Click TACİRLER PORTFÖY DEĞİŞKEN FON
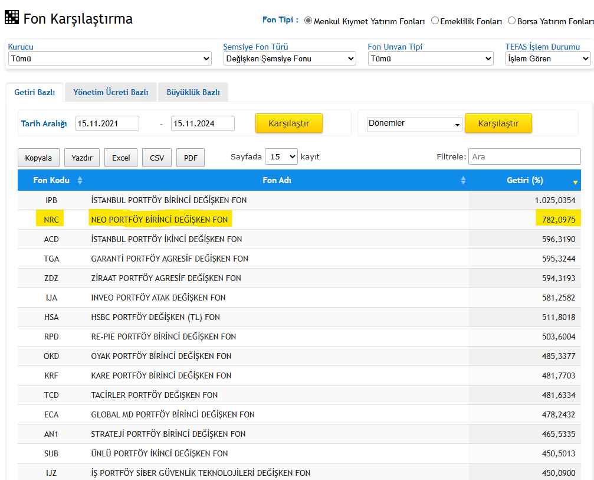The width and height of the screenshot is (594, 480). coord(155,395)
